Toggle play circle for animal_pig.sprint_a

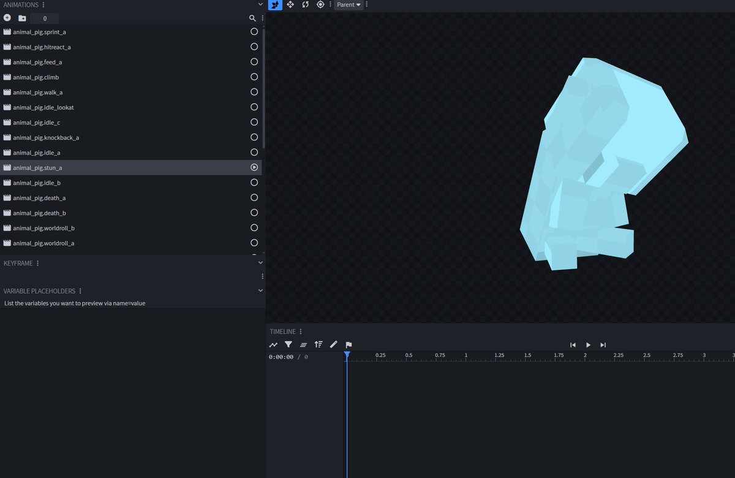254,31
